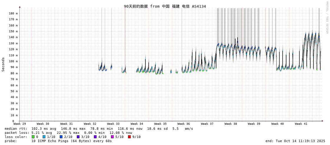Click the magenta 5/10 loss swatch

112,137
